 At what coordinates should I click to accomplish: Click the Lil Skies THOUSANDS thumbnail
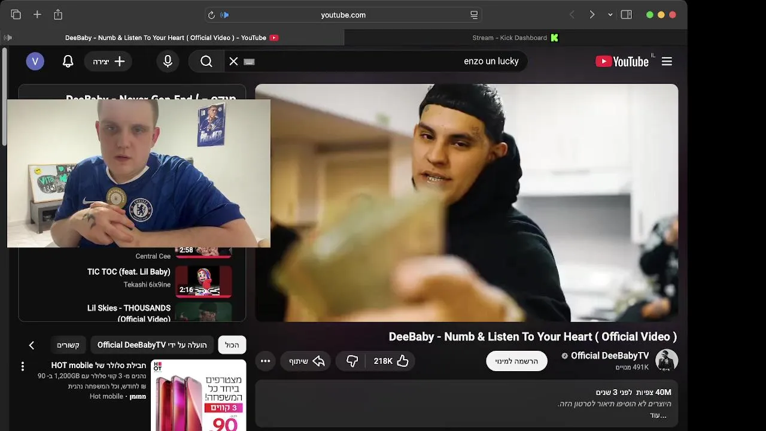[203, 311]
